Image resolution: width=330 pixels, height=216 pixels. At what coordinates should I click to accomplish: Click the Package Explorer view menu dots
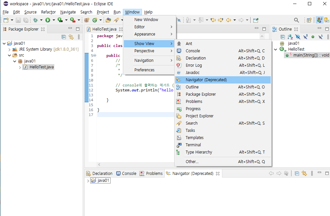coord(79,37)
